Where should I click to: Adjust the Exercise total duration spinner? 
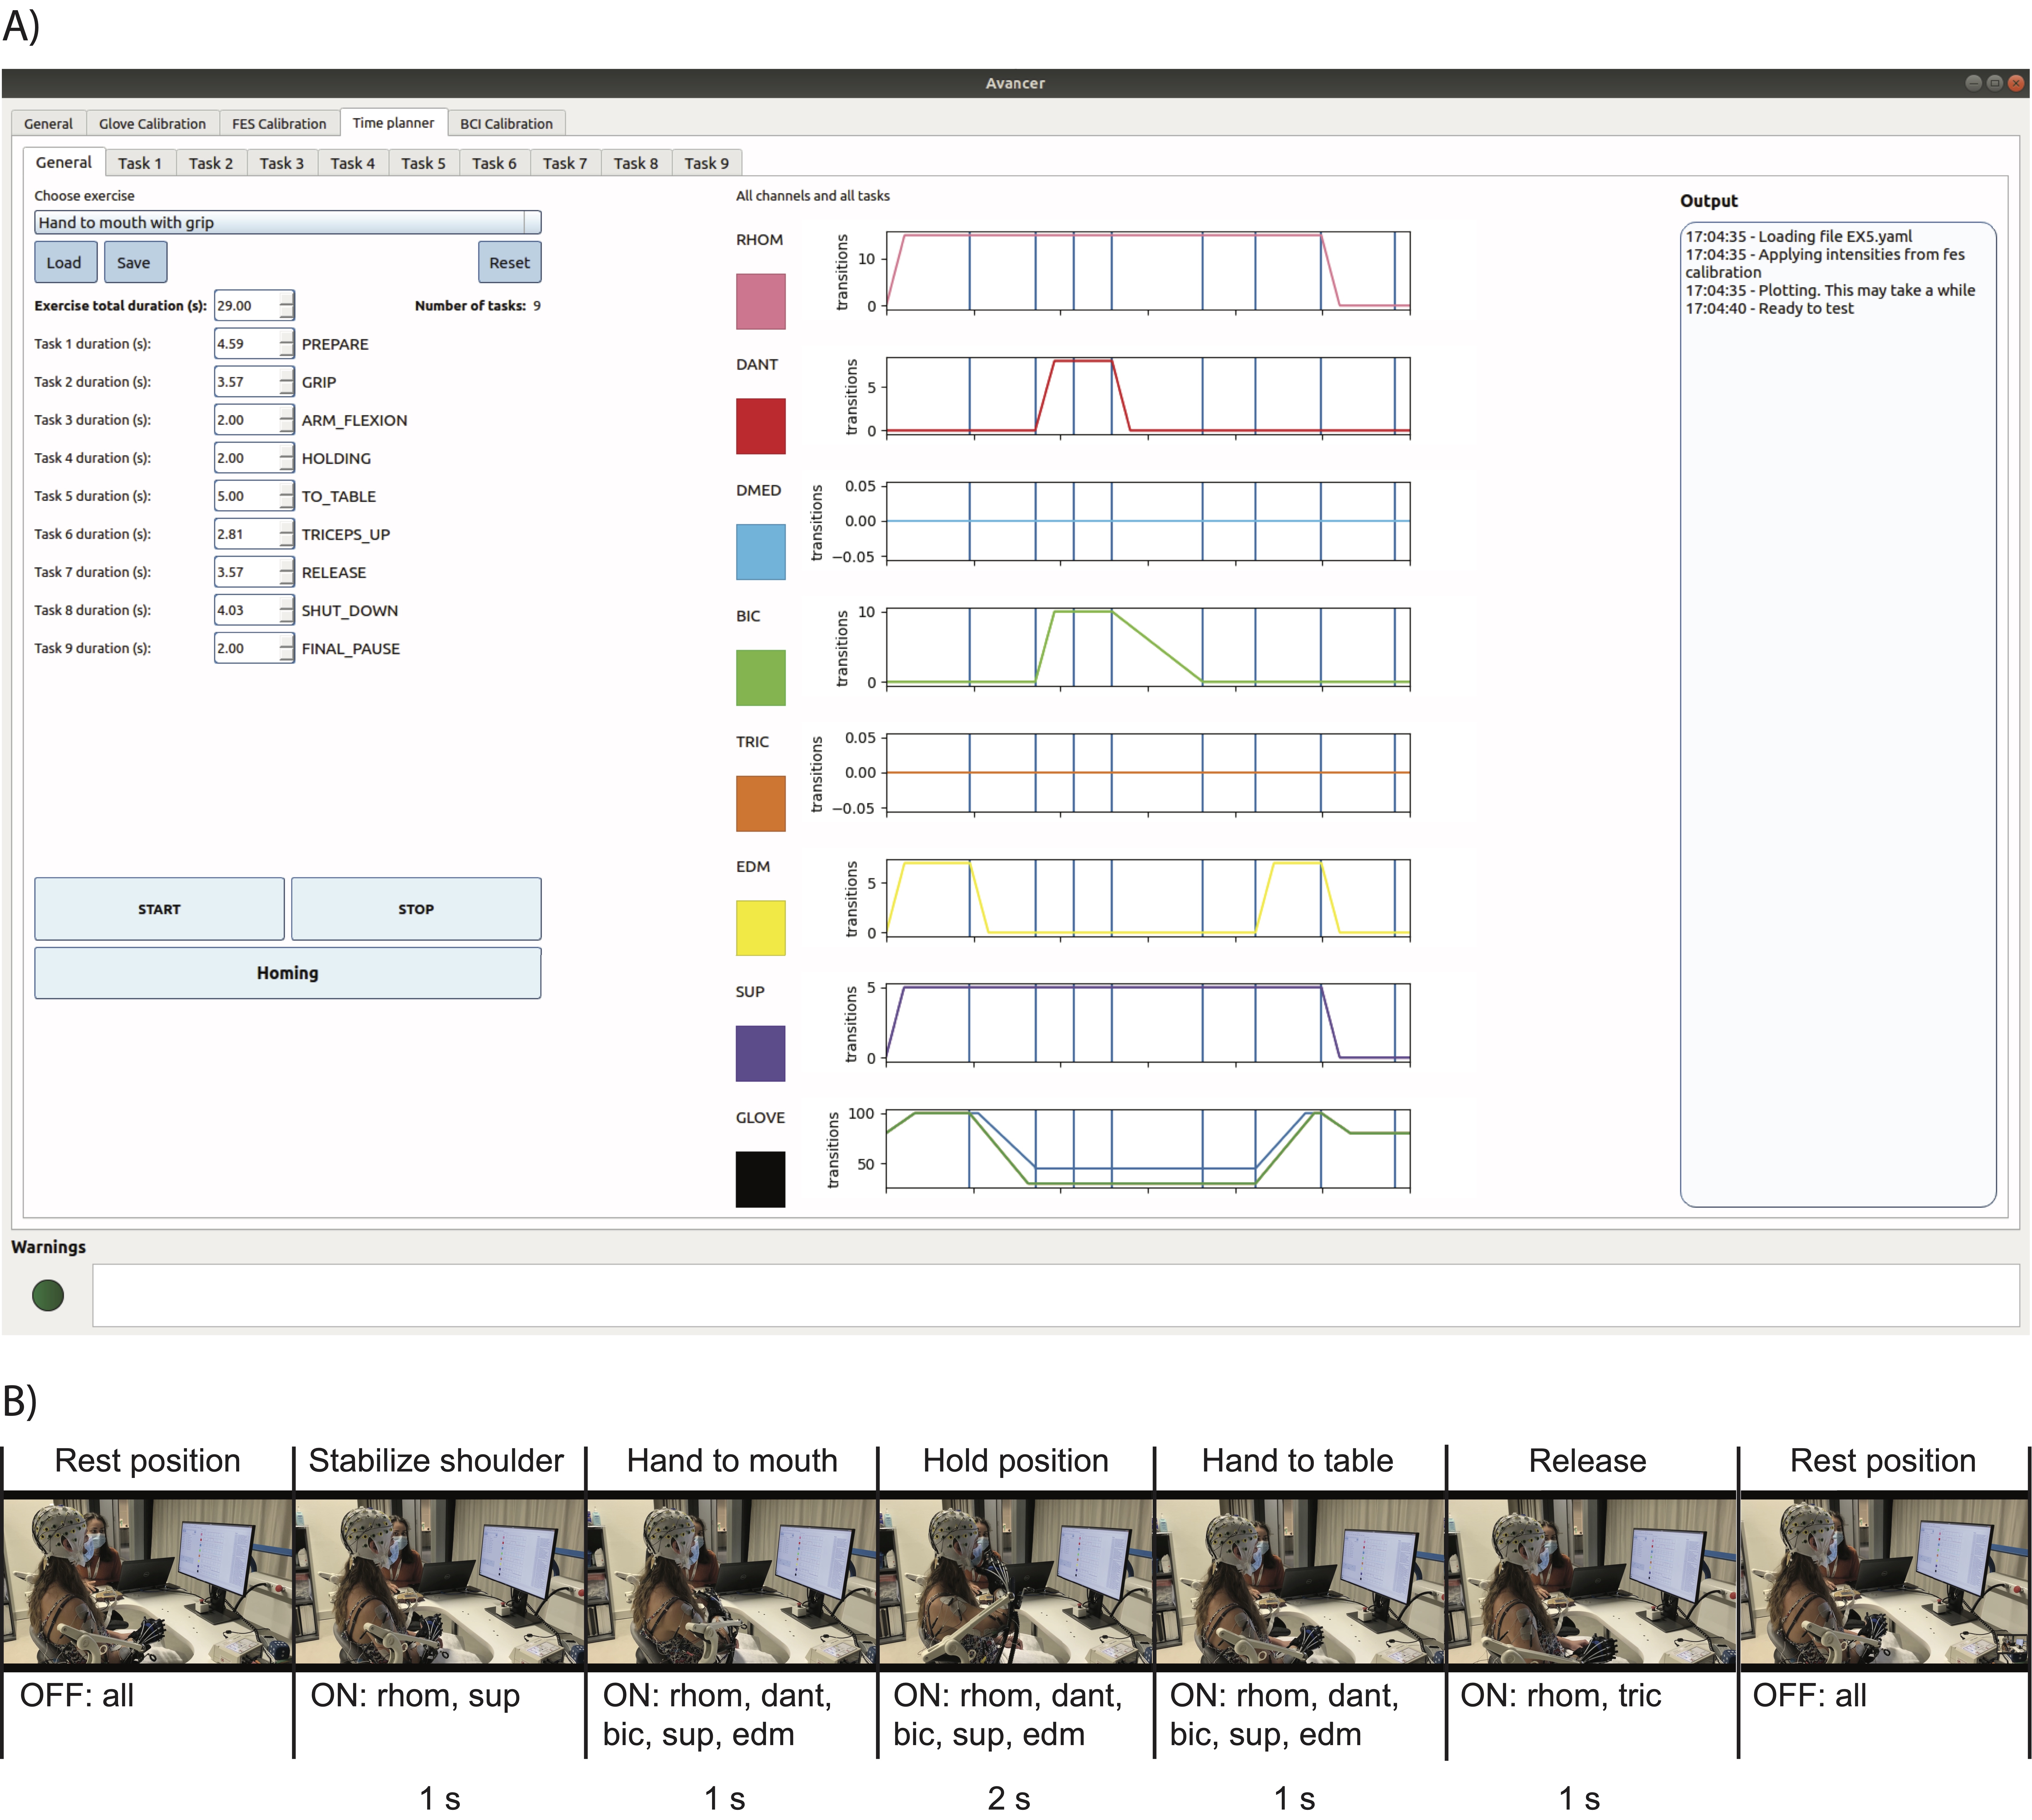[x=287, y=306]
